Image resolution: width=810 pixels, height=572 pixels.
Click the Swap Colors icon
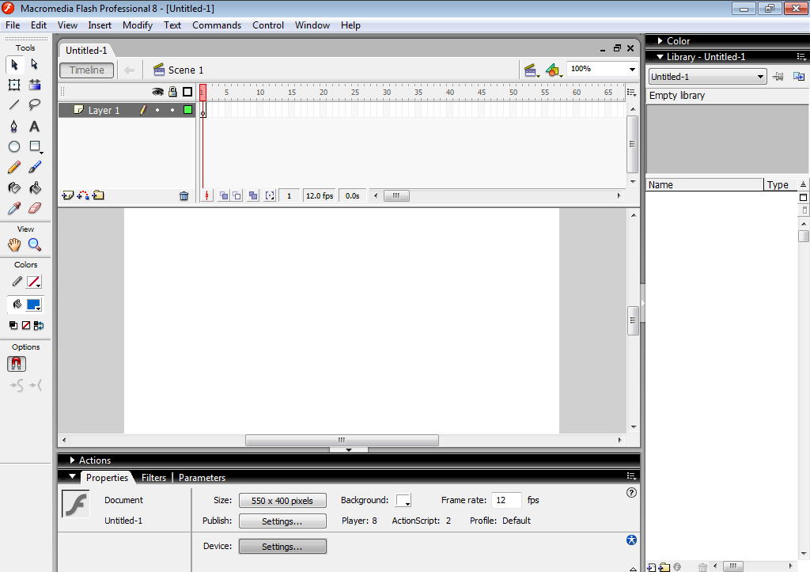(x=39, y=325)
